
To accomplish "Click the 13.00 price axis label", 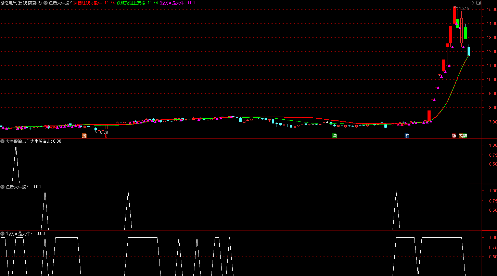I will click(x=492, y=38).
